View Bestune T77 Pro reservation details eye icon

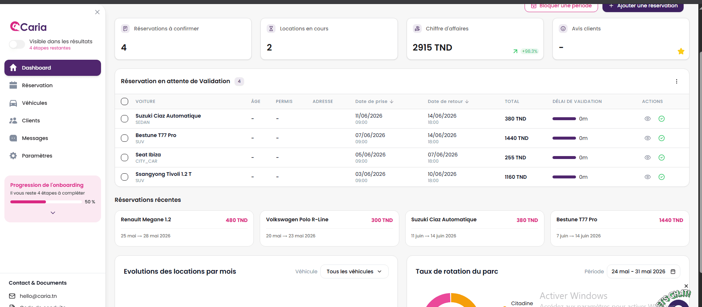pyautogui.click(x=648, y=138)
